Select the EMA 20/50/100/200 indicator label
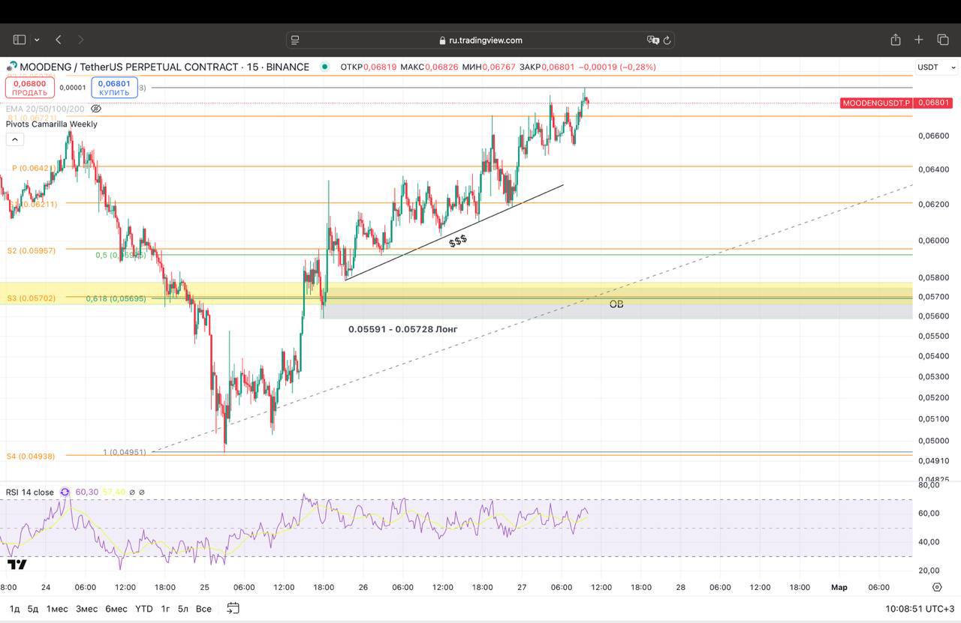961x623 pixels. 45,109
